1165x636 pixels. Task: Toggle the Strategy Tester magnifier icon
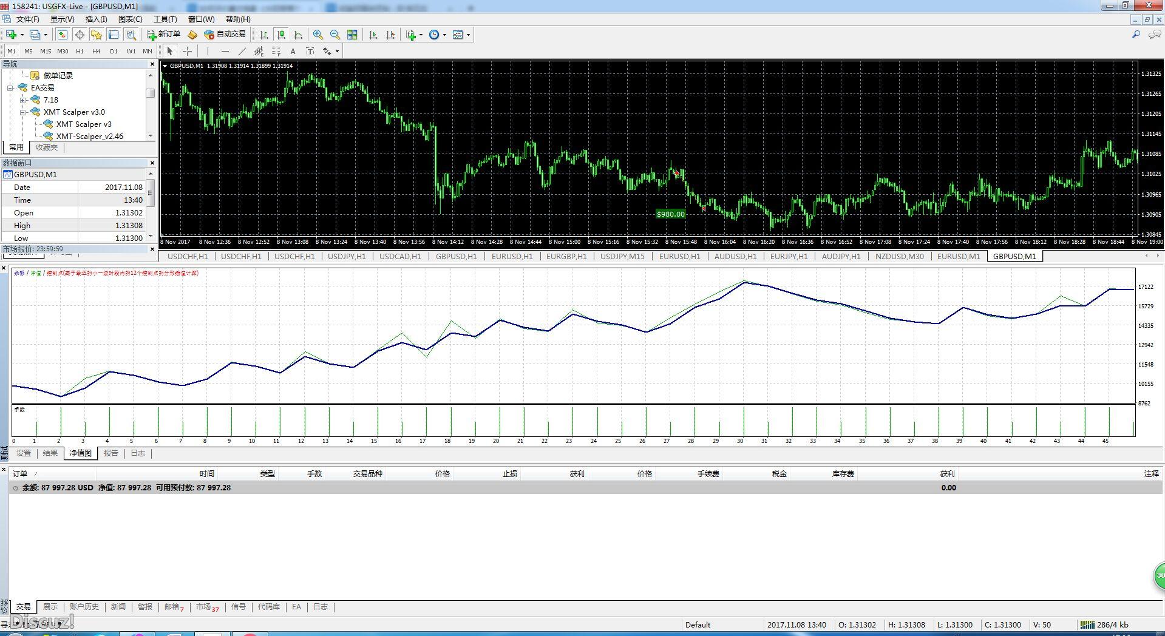click(x=131, y=35)
